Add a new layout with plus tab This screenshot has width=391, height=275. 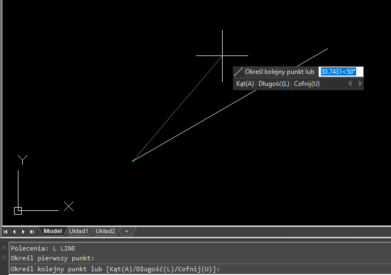point(127,231)
